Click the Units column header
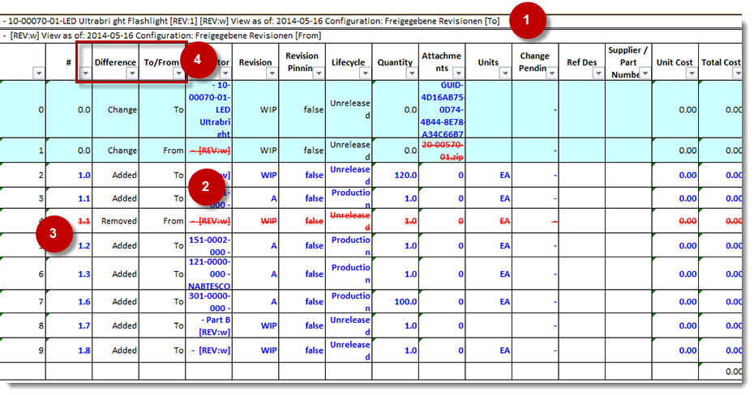Viewport: 754px width, 395px height. pos(488,62)
